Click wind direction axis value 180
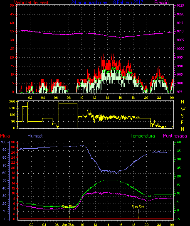Screen dimensions: 190x226 point(12,115)
